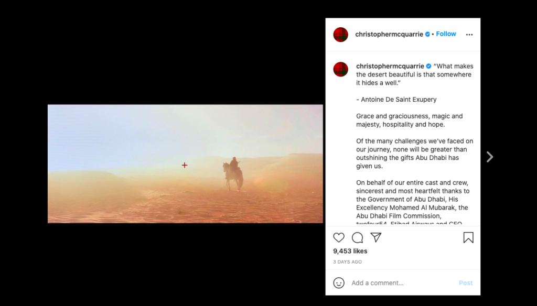This screenshot has width=537, height=306.
Task: Open header profile avatar picture
Action: pos(341,35)
